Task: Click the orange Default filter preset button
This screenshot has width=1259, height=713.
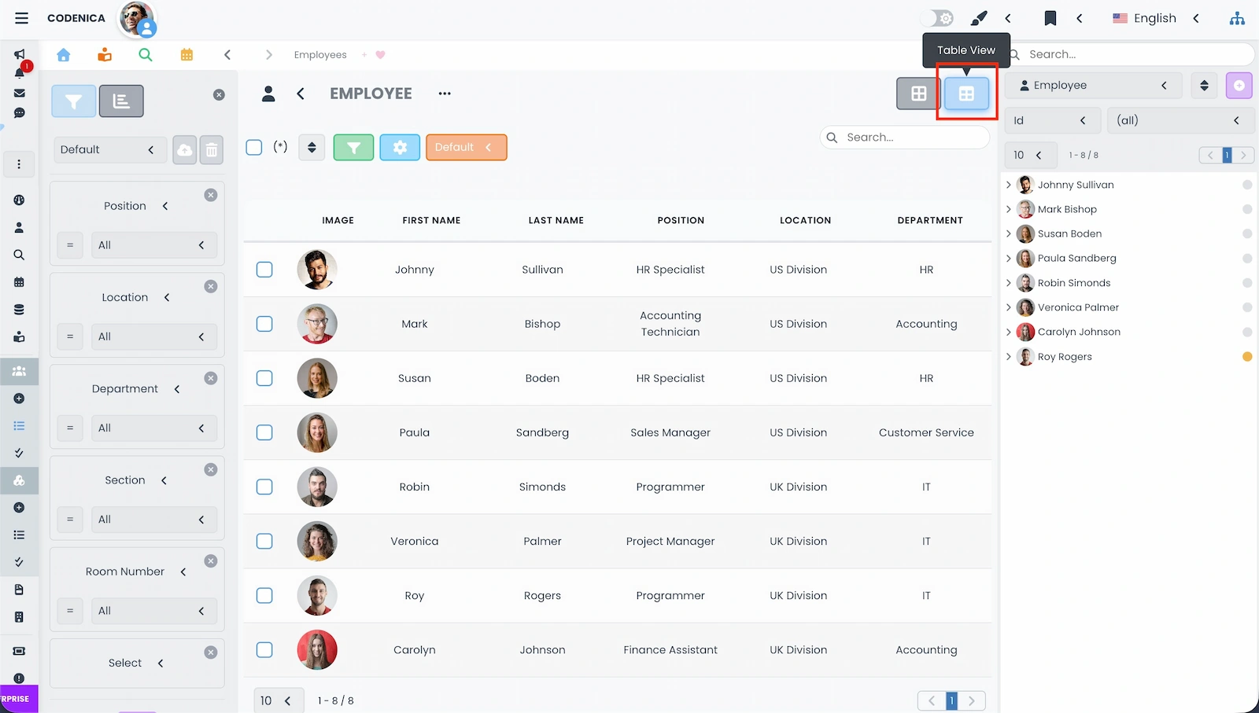Action: [x=466, y=147]
